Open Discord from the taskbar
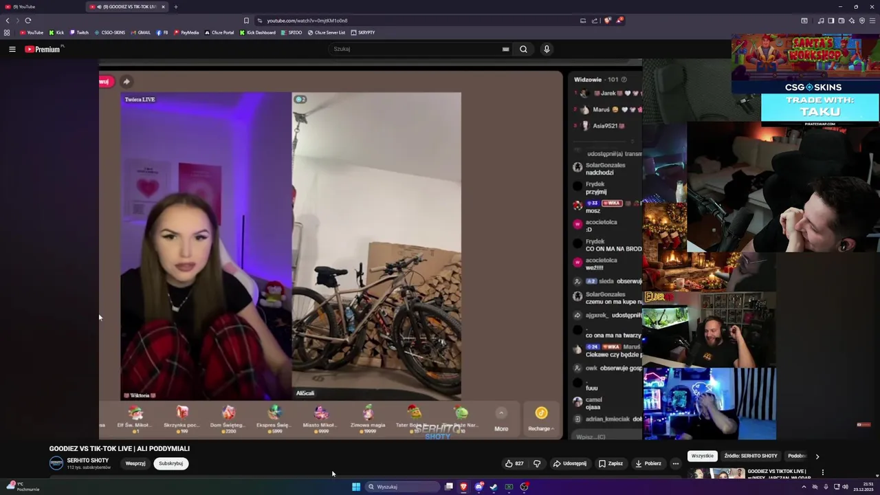This screenshot has width=880, height=495. (479, 487)
